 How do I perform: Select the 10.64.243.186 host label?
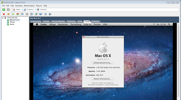[x=12, y=18]
